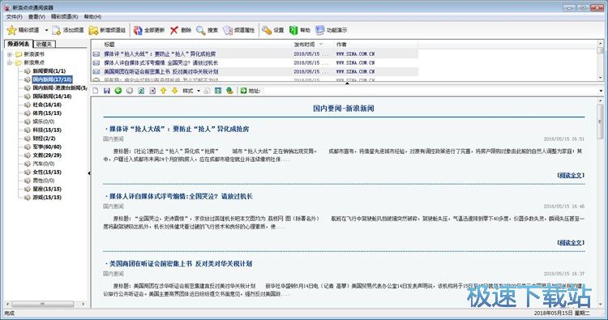The height and width of the screenshot is (320, 608).
Task: Select 科技(15/15) channel
Action: tap(47, 130)
